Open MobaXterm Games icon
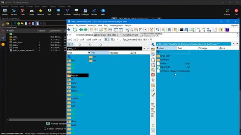The width and height of the screenshot is (241, 135). click(32, 12)
